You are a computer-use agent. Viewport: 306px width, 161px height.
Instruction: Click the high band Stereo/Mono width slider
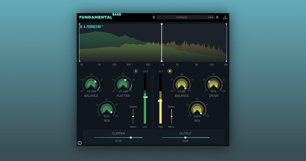(x=172, y=116)
